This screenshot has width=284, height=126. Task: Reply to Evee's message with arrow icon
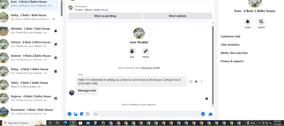196,81
